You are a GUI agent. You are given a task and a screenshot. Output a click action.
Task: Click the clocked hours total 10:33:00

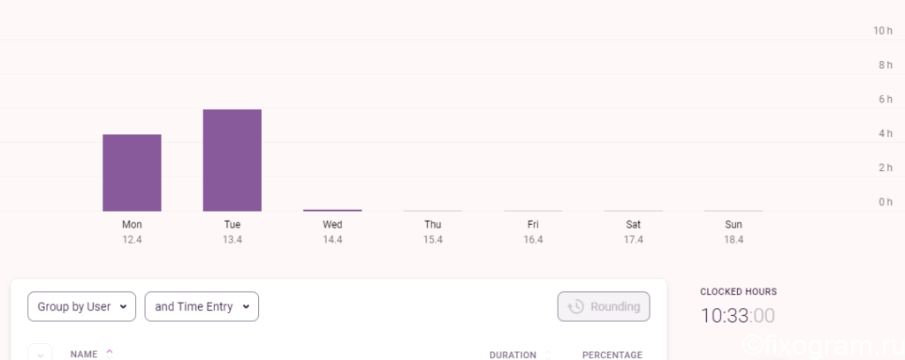click(x=738, y=316)
